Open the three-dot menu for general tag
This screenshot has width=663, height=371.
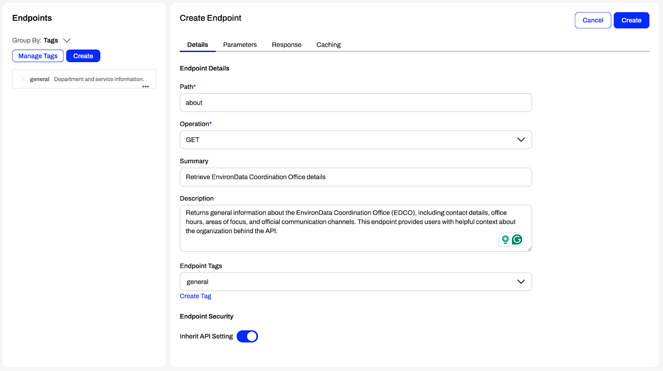tap(145, 87)
